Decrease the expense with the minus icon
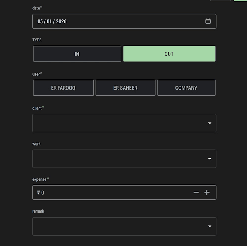The image size is (247, 246). (x=196, y=193)
